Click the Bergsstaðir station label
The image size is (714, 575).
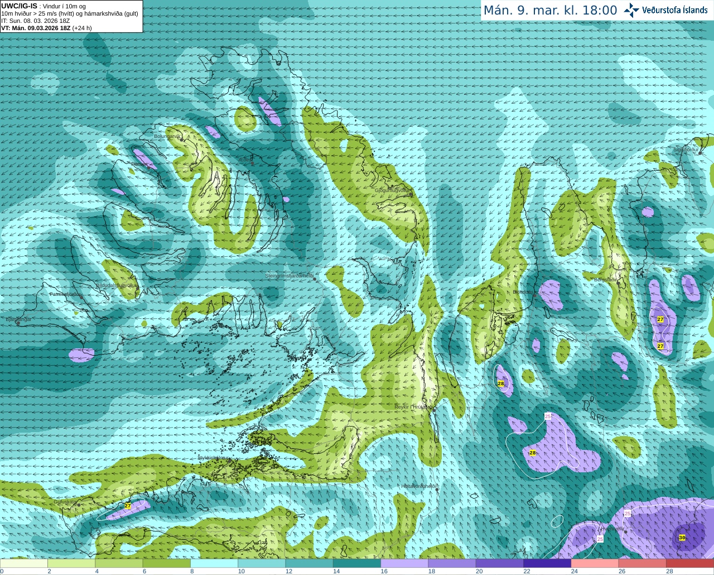(x=605, y=280)
